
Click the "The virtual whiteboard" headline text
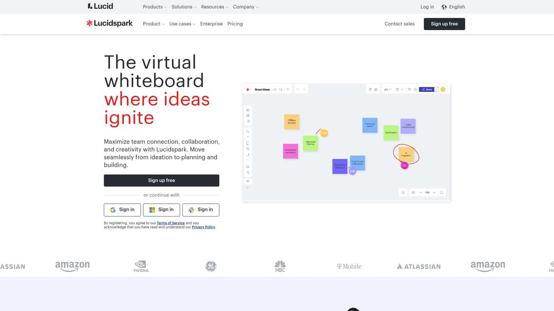[x=154, y=71]
